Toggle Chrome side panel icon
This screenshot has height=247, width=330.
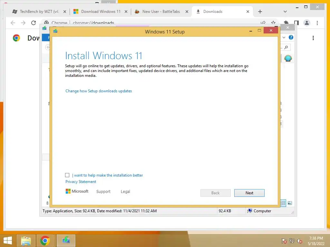coord(296,23)
